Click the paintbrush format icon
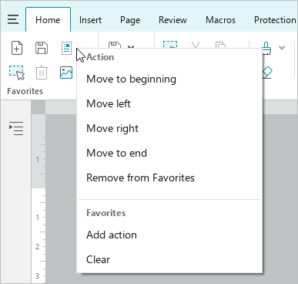 pyautogui.click(x=266, y=48)
